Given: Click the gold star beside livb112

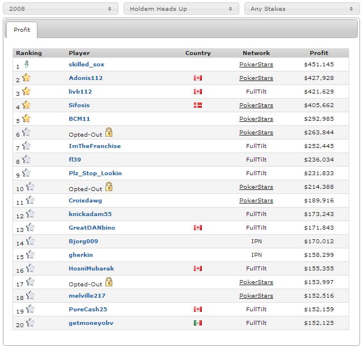Looking at the screenshot, I should click(x=27, y=91).
